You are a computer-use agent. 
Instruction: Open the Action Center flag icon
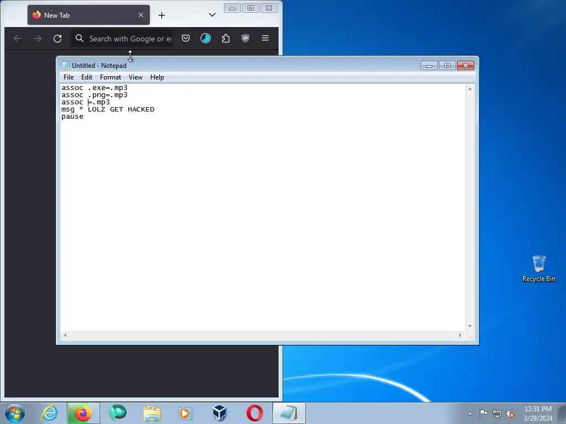483,414
